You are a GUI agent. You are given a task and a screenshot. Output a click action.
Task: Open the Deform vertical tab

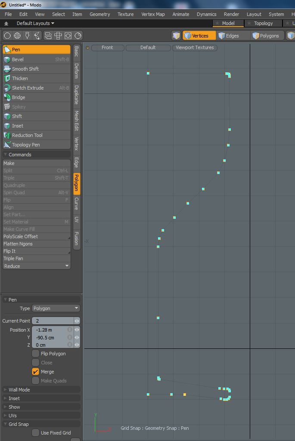77,71
